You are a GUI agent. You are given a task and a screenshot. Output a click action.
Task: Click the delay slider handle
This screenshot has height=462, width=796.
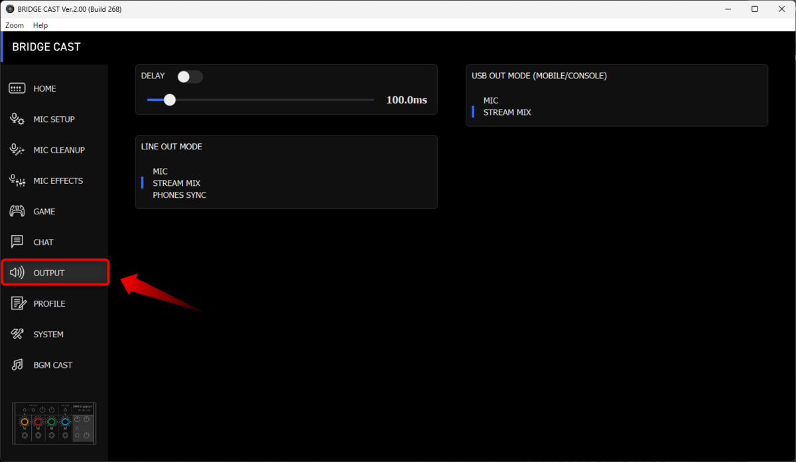[170, 100]
